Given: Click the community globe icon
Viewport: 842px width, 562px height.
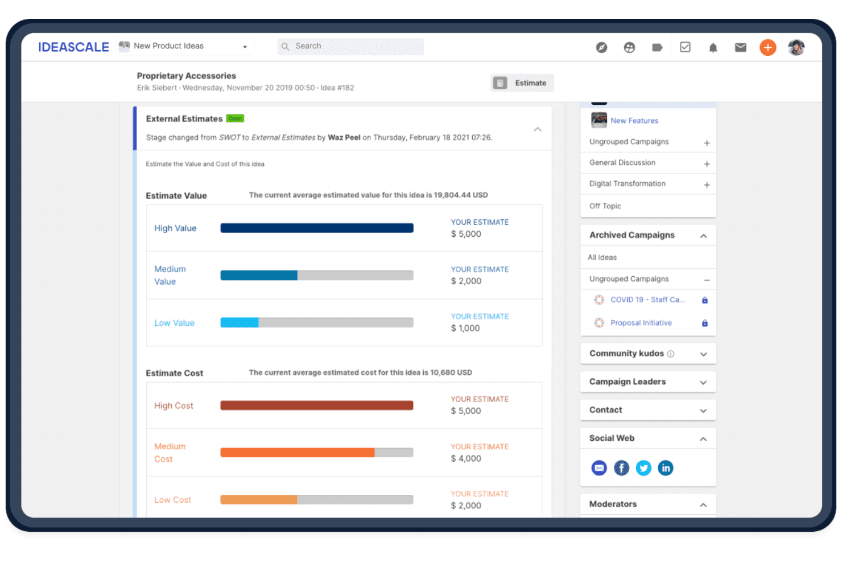Looking at the screenshot, I should [629, 47].
